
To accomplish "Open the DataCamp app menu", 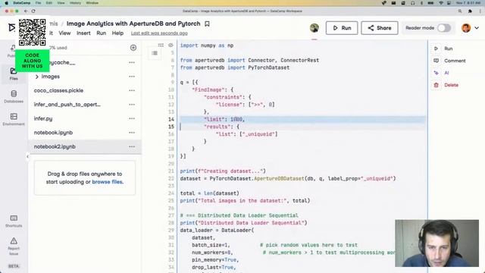I will pos(22,3).
